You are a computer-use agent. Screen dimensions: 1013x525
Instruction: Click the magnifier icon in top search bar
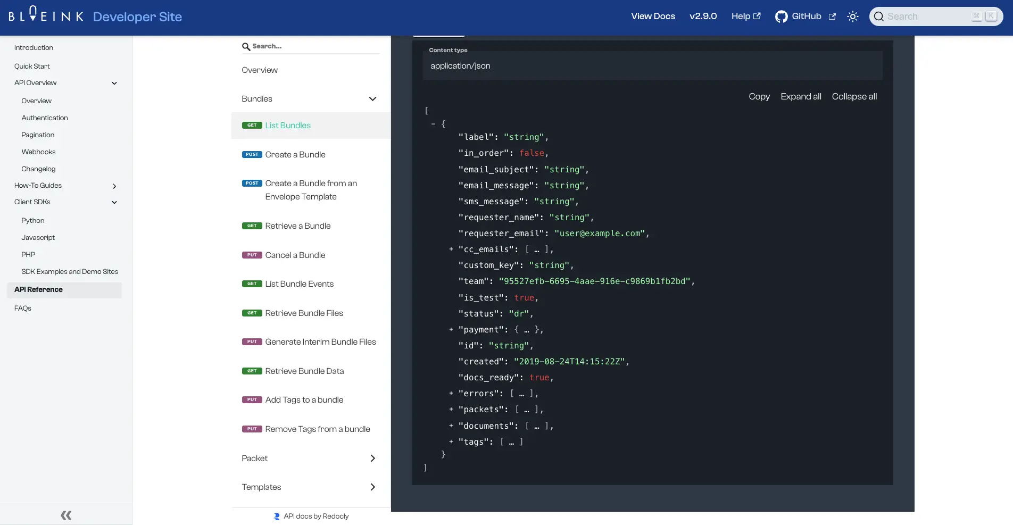click(879, 16)
